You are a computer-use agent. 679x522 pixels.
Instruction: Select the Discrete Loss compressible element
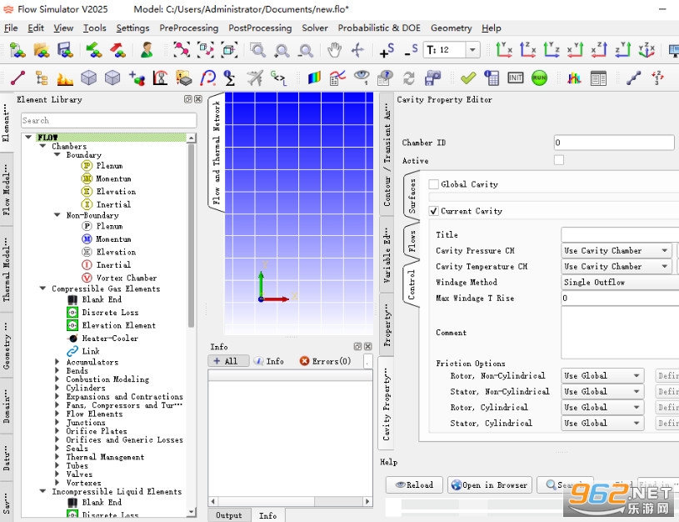(111, 312)
